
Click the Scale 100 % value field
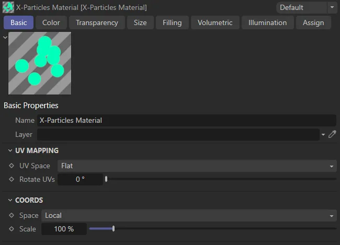(x=64, y=229)
